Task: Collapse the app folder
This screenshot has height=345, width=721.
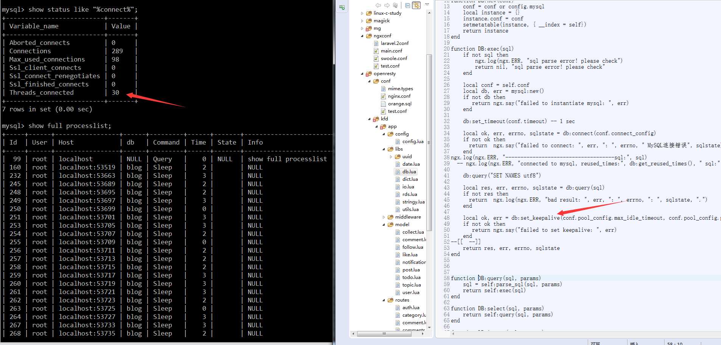Action: [376, 126]
